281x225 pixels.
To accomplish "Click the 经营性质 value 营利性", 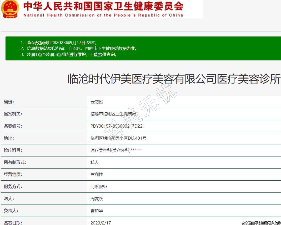I will [x=97, y=175].
